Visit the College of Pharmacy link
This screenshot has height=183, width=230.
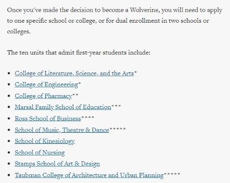(43, 96)
